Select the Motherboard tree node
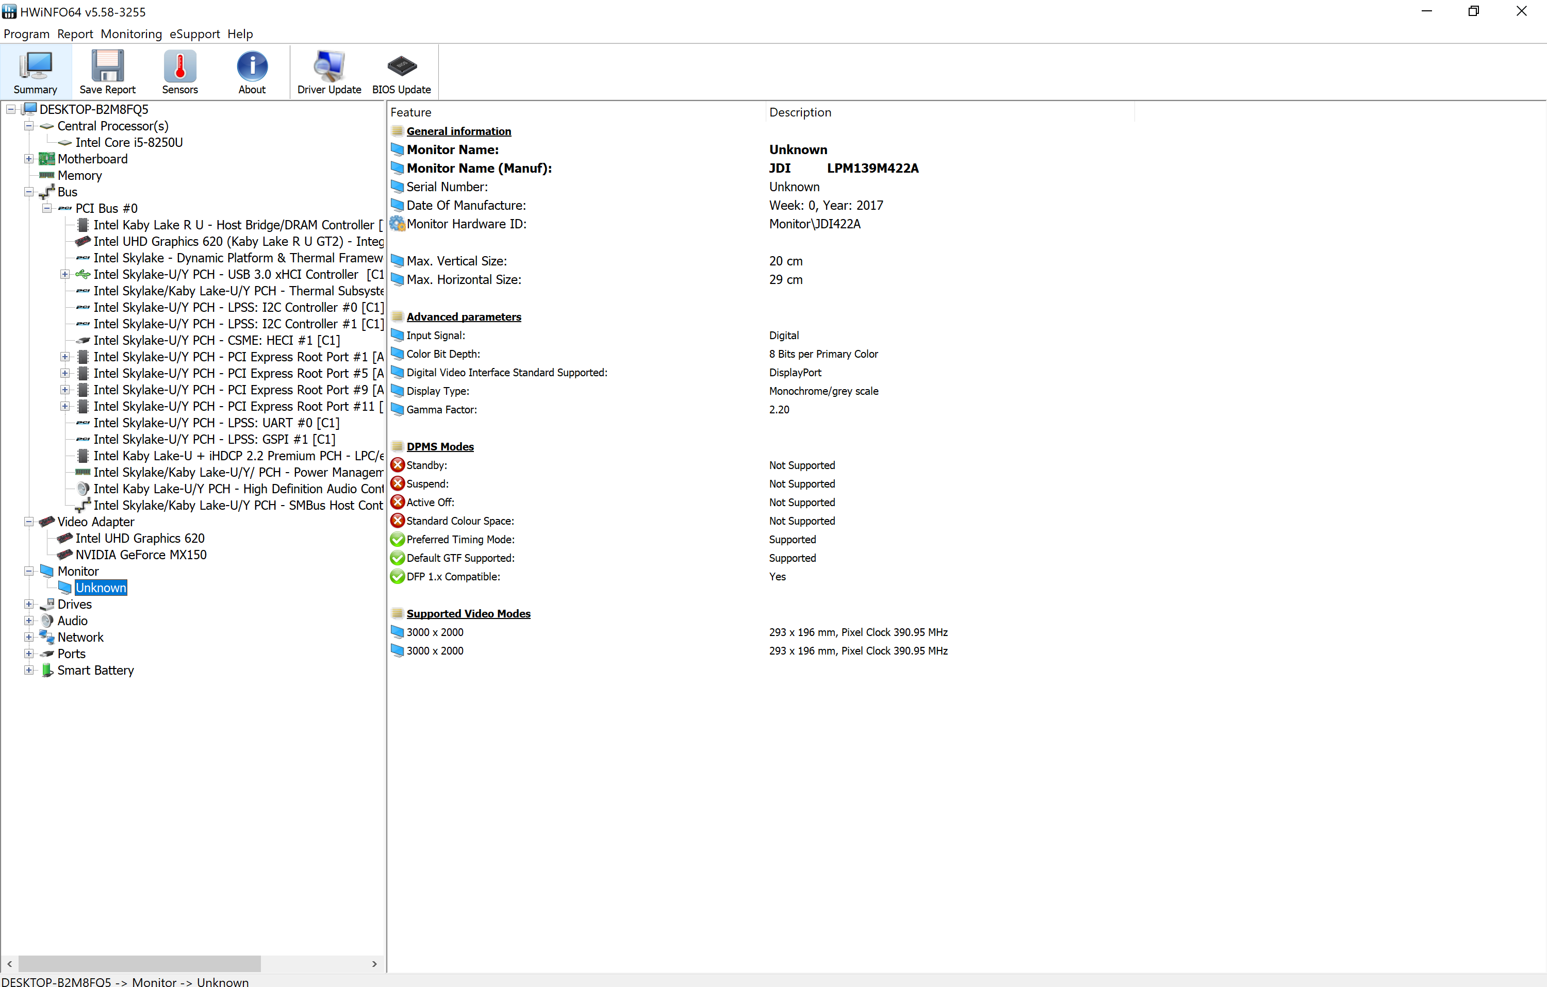1547x987 pixels. pyautogui.click(x=92, y=159)
